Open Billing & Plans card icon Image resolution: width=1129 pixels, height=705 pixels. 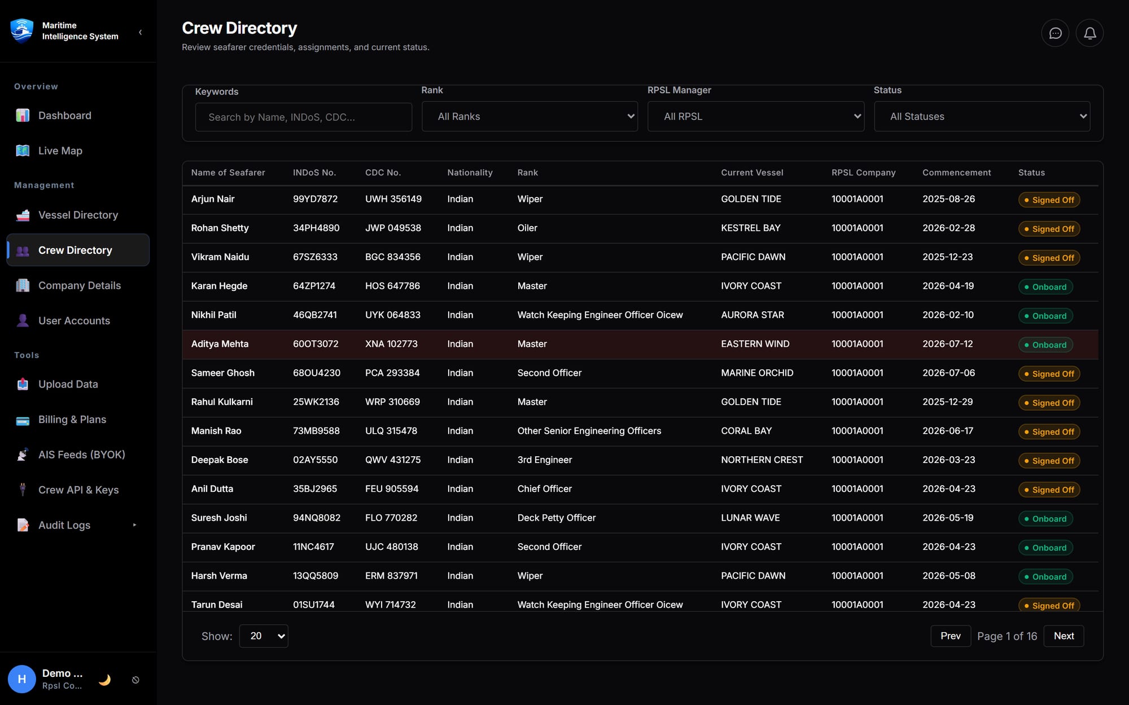(23, 420)
